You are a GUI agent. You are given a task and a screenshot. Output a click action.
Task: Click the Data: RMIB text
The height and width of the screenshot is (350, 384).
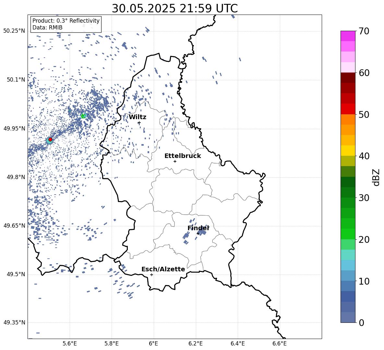pyautogui.click(x=47, y=28)
